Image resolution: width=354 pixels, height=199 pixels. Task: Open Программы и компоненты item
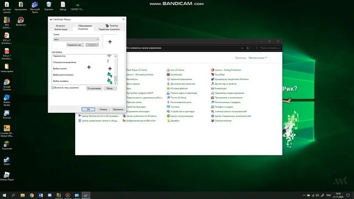point(227,97)
